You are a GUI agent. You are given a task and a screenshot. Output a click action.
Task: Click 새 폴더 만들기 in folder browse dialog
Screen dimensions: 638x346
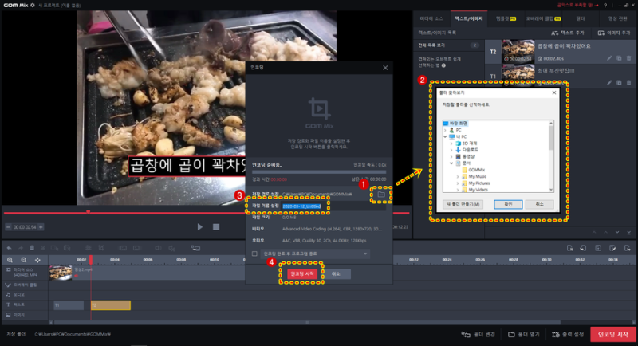(x=463, y=204)
